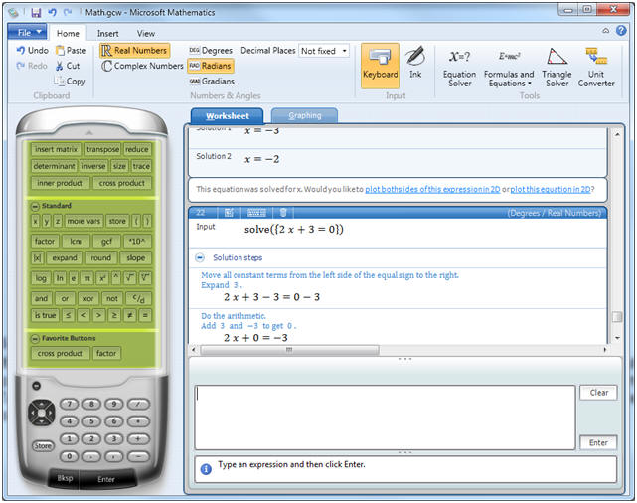637x503 pixels.
Task: Minimize the ribbon with the chevron
Action: (606, 31)
